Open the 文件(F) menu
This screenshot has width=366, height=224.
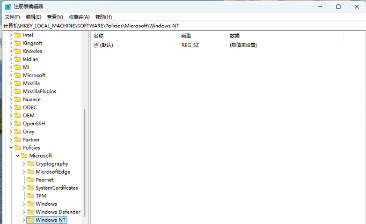pos(12,17)
